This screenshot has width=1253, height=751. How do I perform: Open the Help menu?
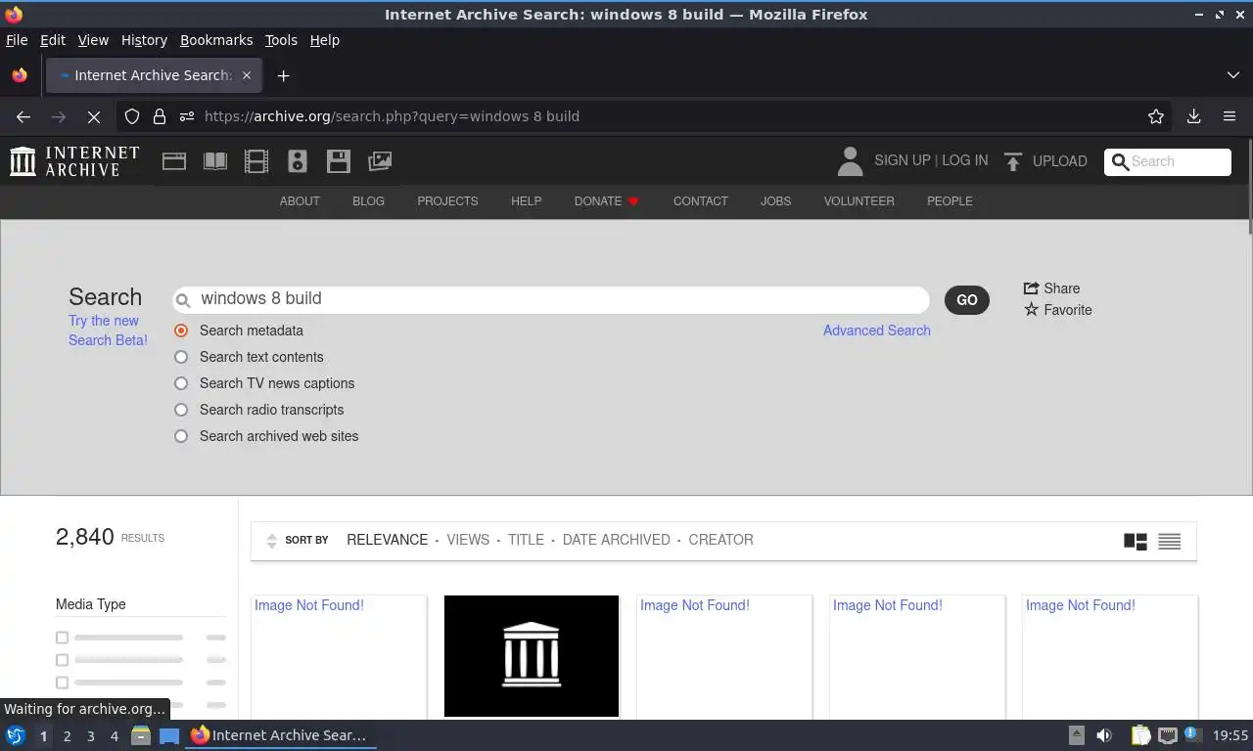coord(325,40)
